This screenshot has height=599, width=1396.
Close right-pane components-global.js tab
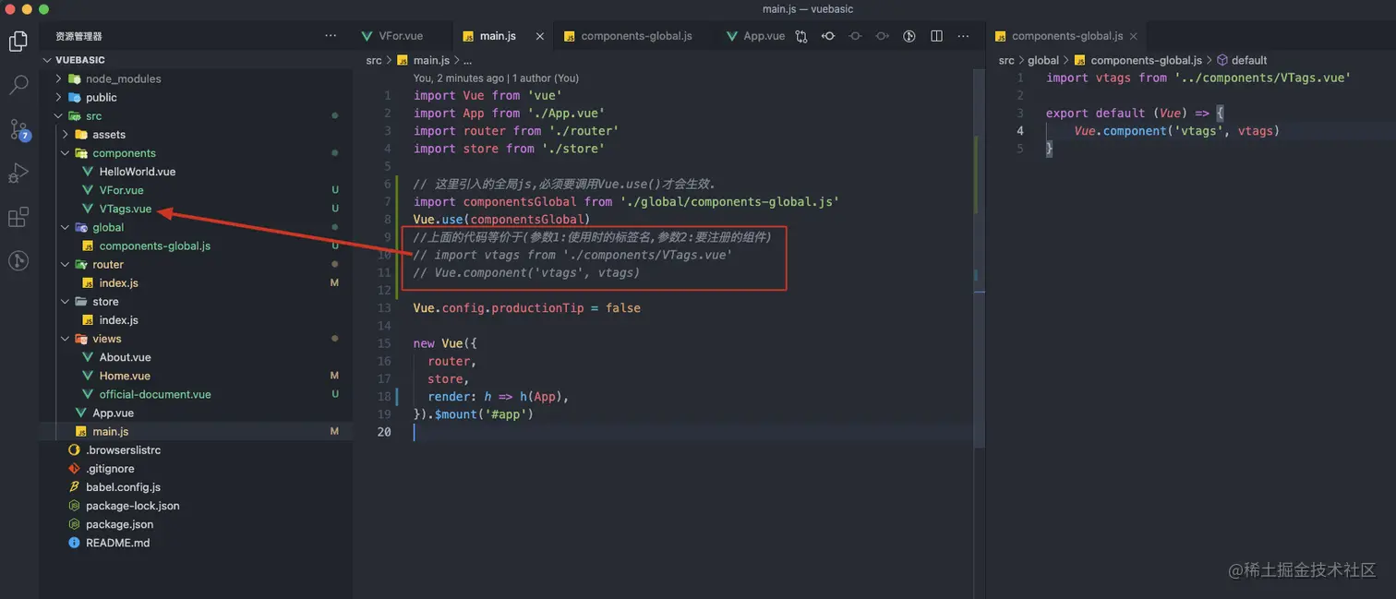click(x=1134, y=36)
